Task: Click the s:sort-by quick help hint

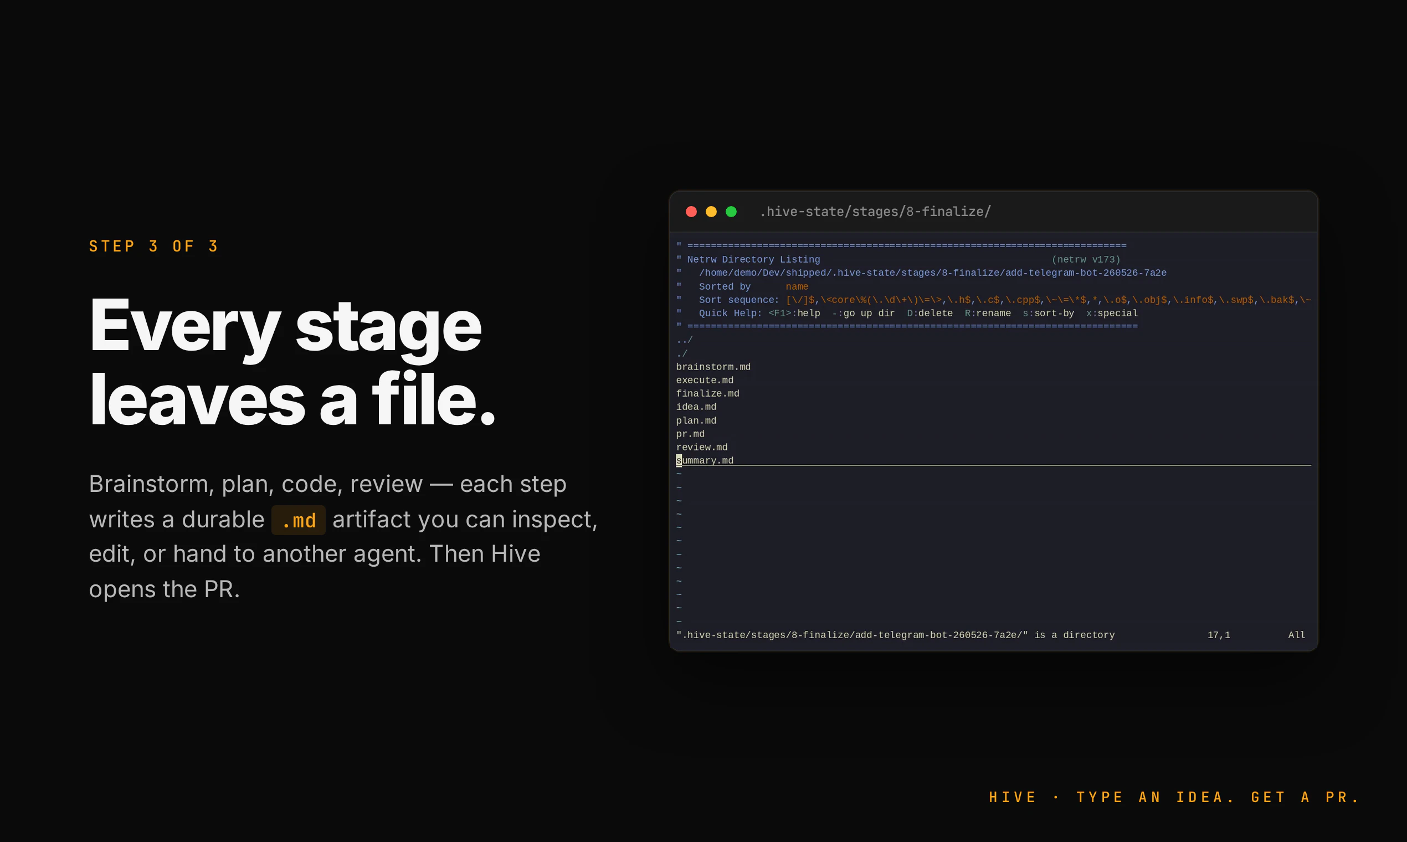Action: click(x=1049, y=313)
